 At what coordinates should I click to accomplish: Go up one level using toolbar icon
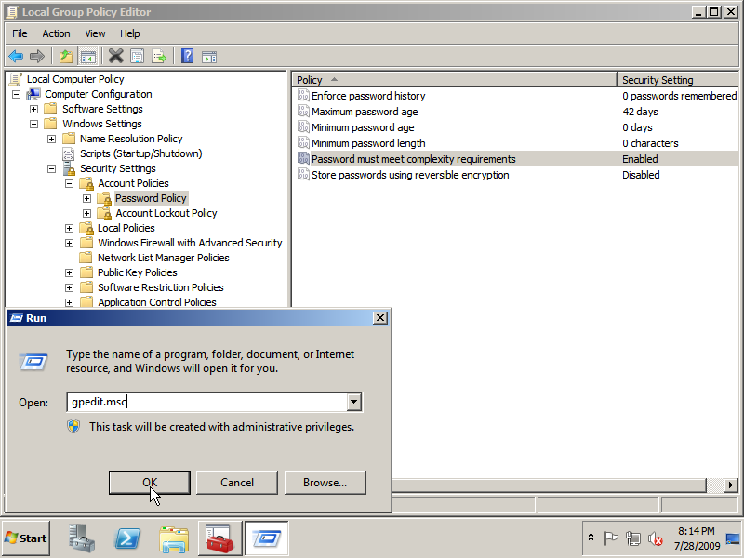click(65, 57)
